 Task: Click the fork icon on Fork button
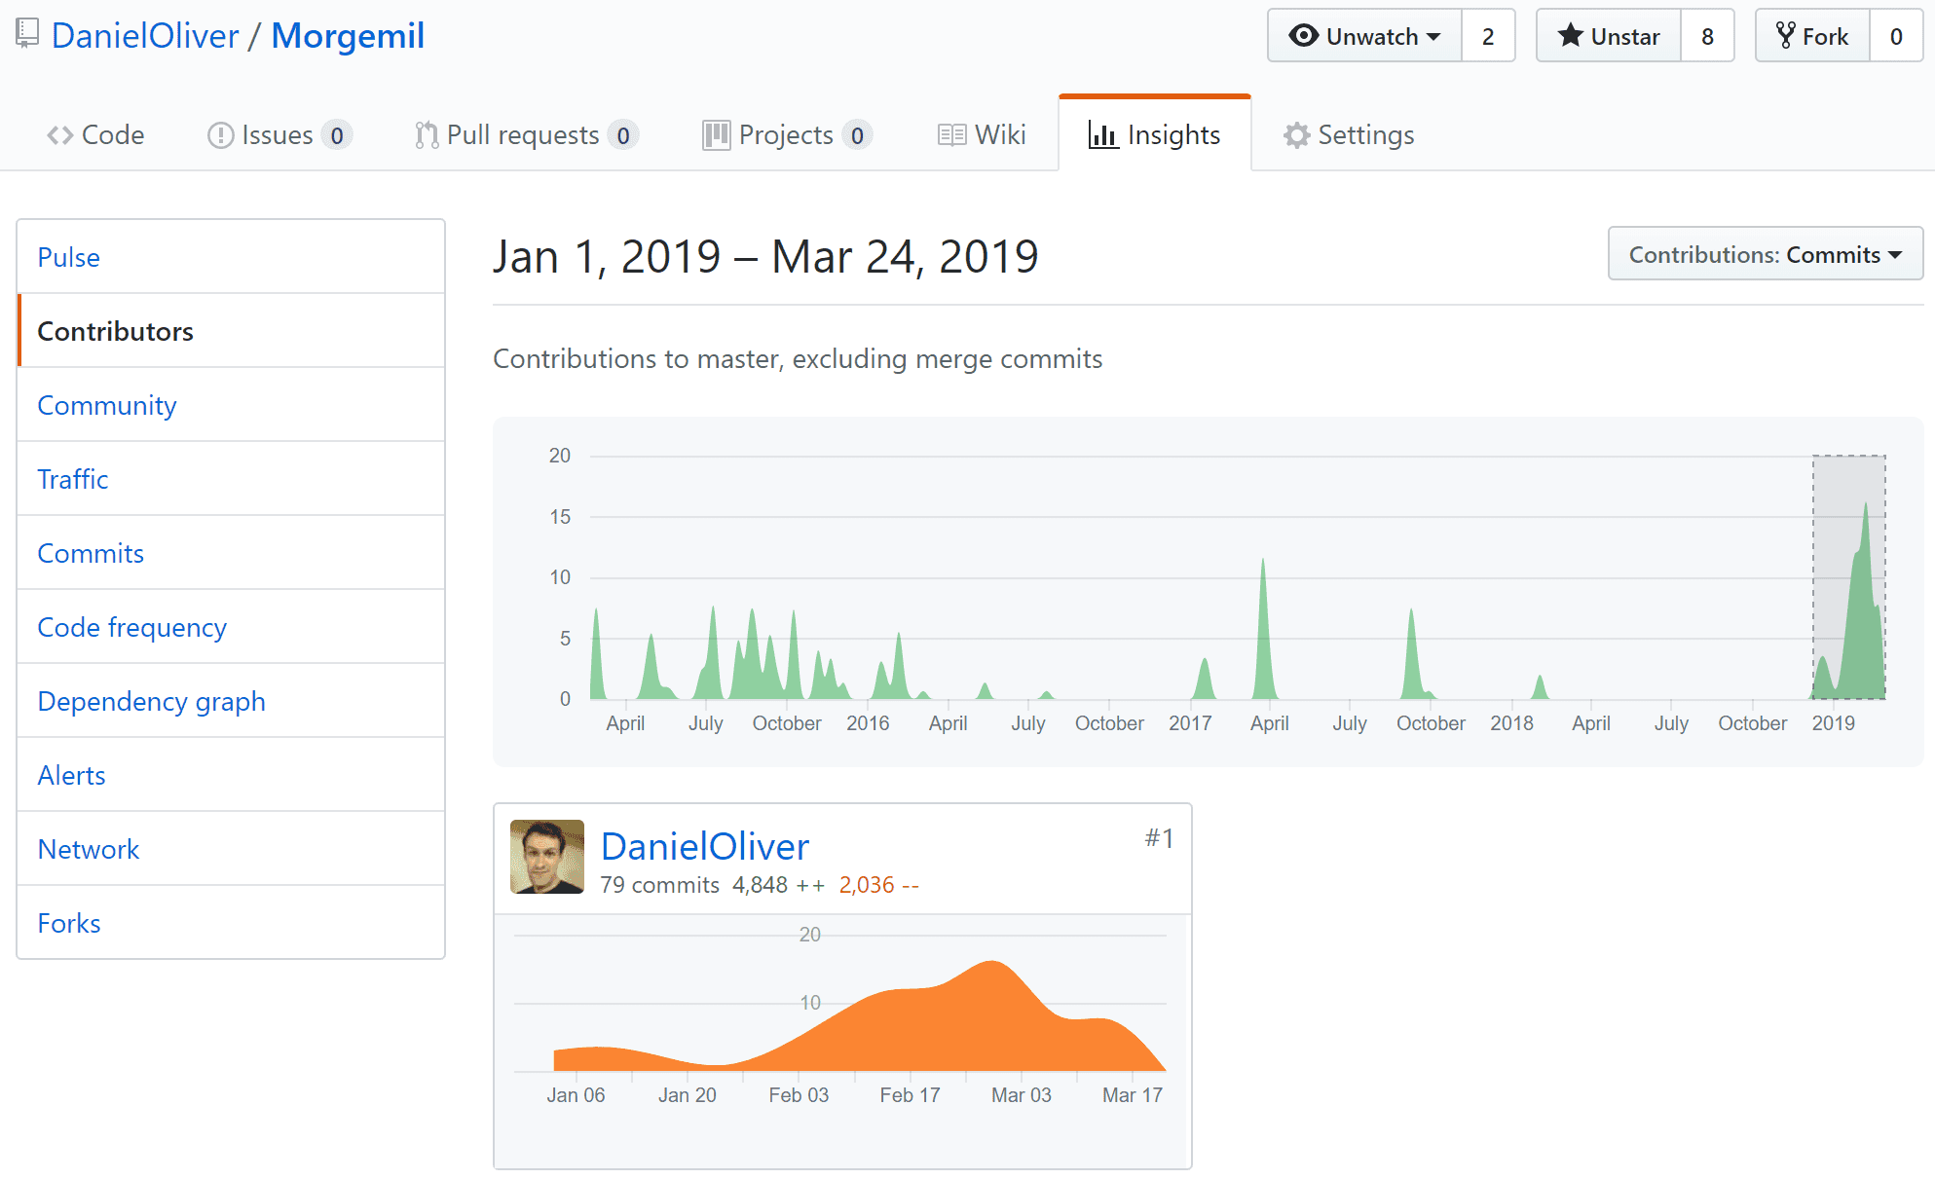pyautogui.click(x=1785, y=36)
